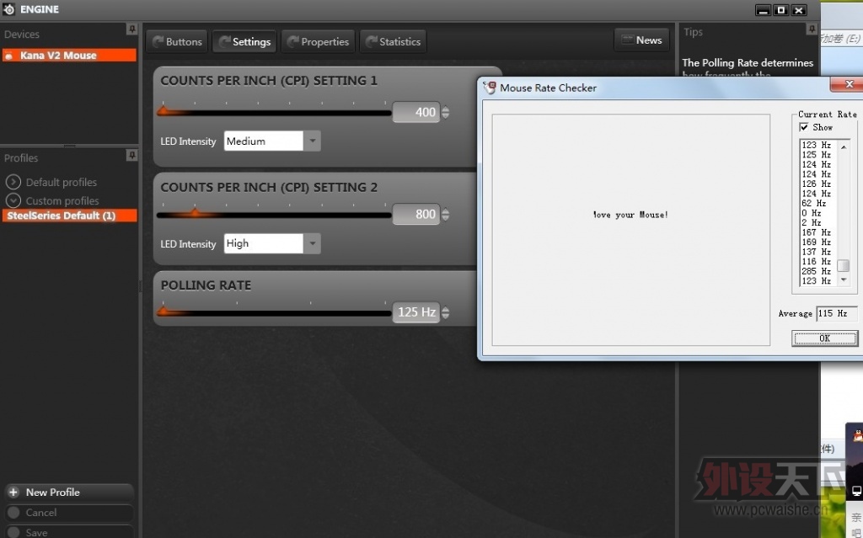The height and width of the screenshot is (538, 863).
Task: Click the plus icon beside New Profile
Action: click(13, 493)
